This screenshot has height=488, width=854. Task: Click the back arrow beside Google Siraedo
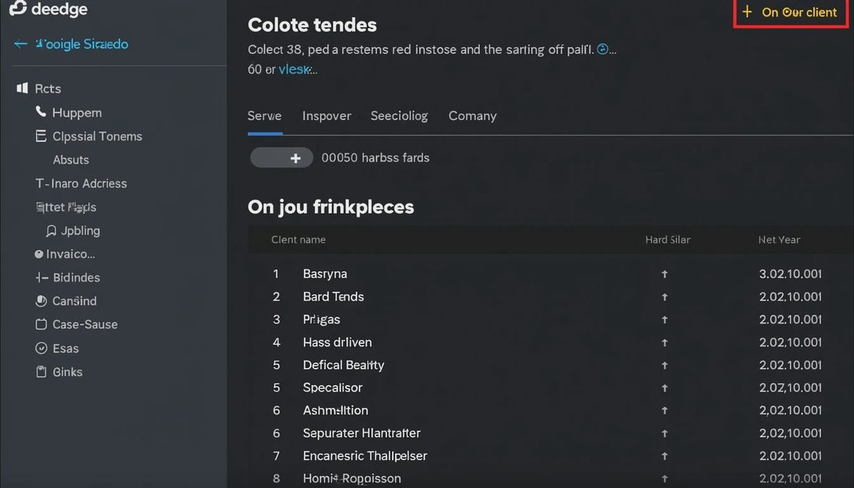pyautogui.click(x=21, y=44)
